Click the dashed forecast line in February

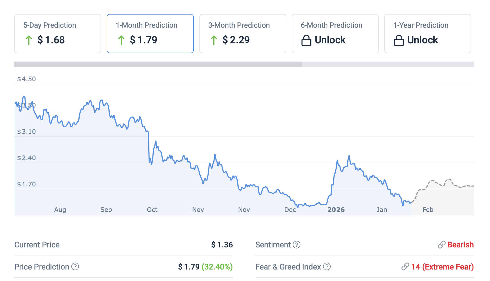pos(433,181)
